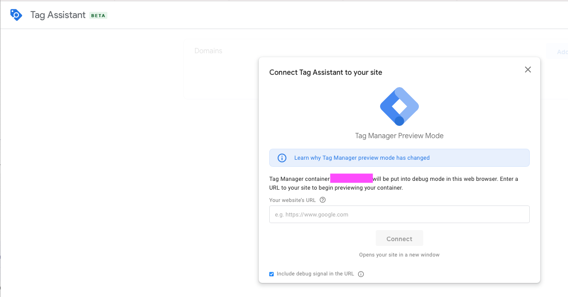Open the Learn why preview mode has changed link
The width and height of the screenshot is (568, 297).
(x=362, y=158)
